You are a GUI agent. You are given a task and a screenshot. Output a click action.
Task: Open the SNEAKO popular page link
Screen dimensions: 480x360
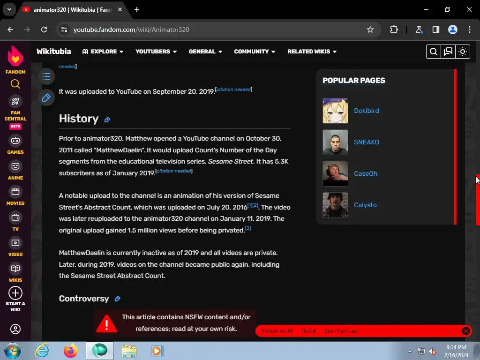(x=367, y=142)
